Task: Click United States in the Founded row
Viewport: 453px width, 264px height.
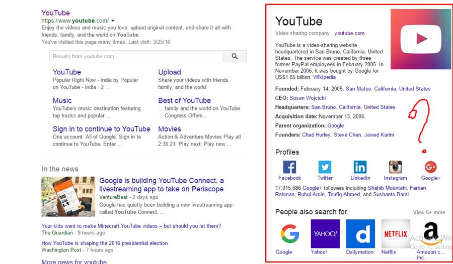Action: tap(415, 89)
